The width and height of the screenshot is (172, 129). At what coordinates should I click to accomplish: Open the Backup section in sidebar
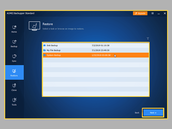pyautogui.click(x=14, y=44)
